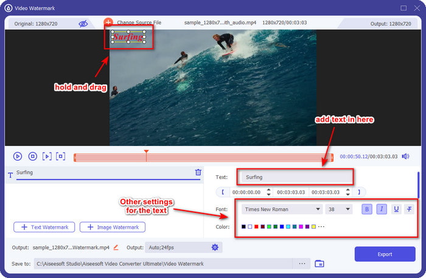
Task: Click the left trim handle of the timeline
Action: click(75, 158)
